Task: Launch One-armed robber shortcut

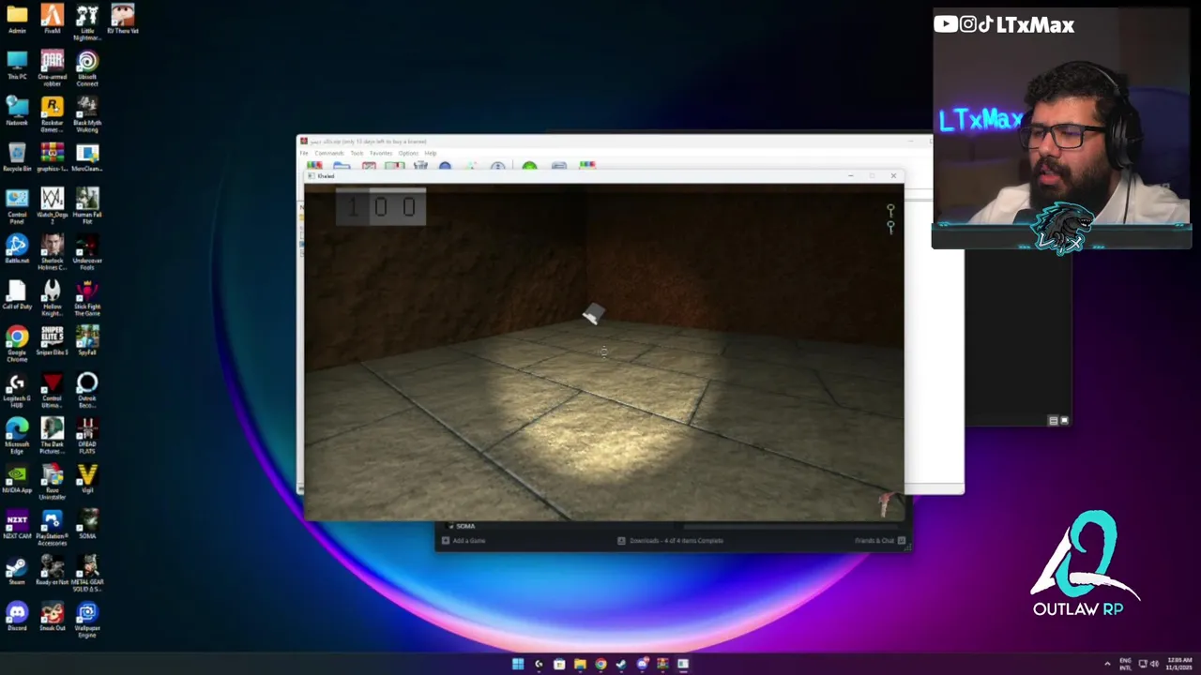Action: 53,68
